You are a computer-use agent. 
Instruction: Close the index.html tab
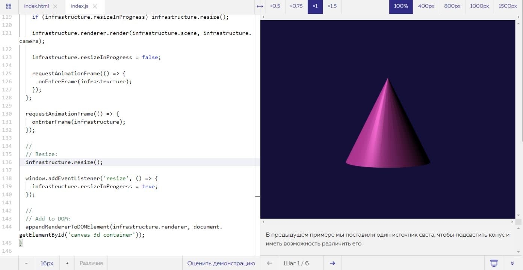55,6
